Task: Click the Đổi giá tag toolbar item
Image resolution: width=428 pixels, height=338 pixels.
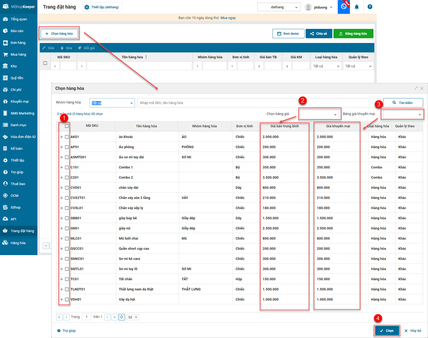Action: coord(86,48)
